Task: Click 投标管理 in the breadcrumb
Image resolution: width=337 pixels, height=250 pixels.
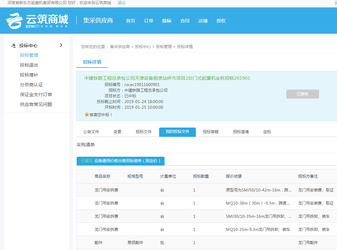Action: (x=164, y=47)
